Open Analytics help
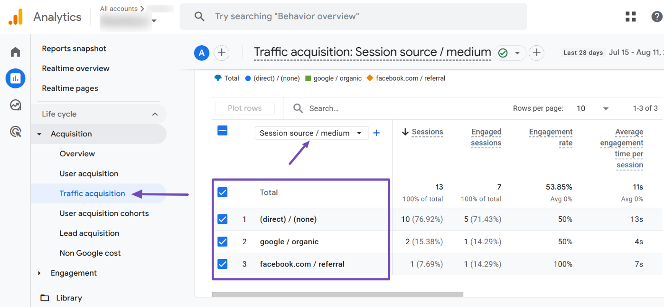 point(657,16)
